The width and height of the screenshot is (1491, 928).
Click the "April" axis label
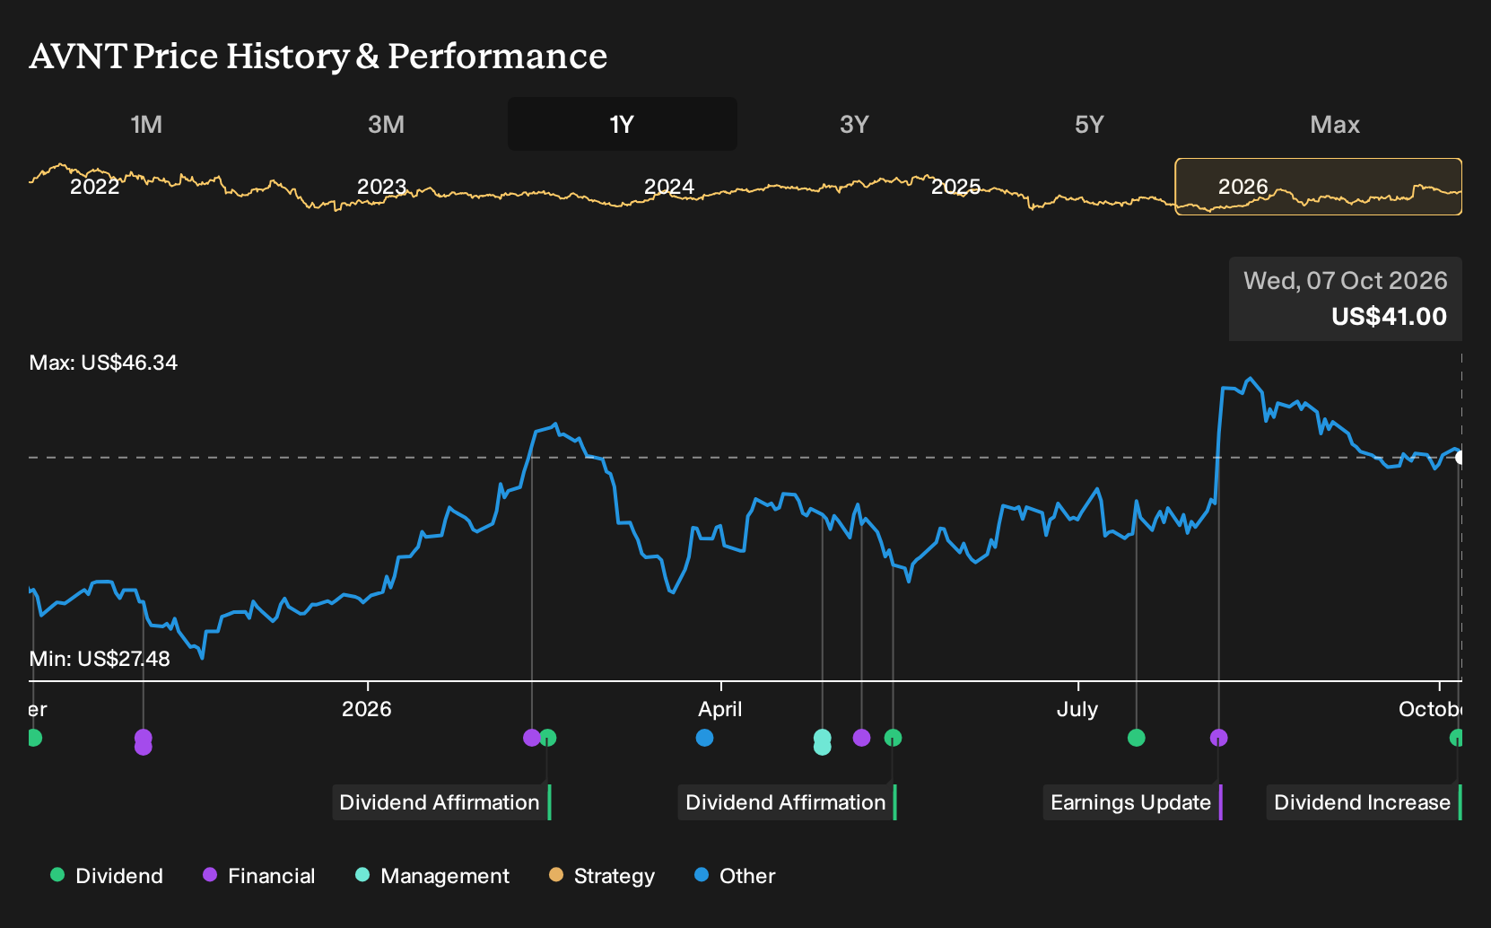point(720,709)
